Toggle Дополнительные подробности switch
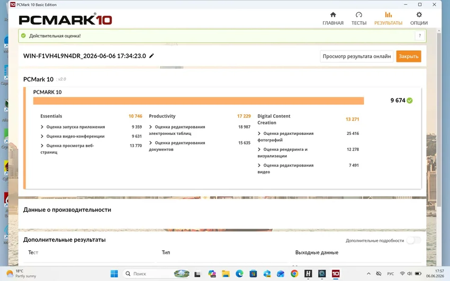This screenshot has width=450, height=281. [414, 241]
